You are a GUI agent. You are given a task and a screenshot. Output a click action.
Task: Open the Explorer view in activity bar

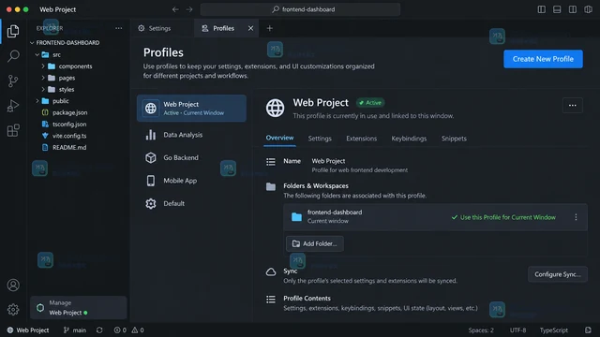click(13, 31)
